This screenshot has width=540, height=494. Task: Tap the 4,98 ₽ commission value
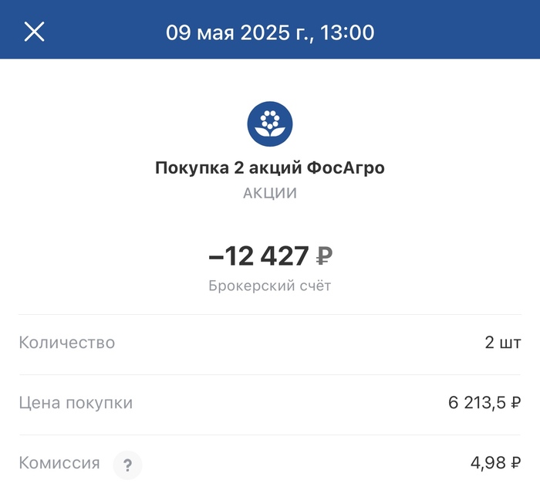tap(496, 462)
